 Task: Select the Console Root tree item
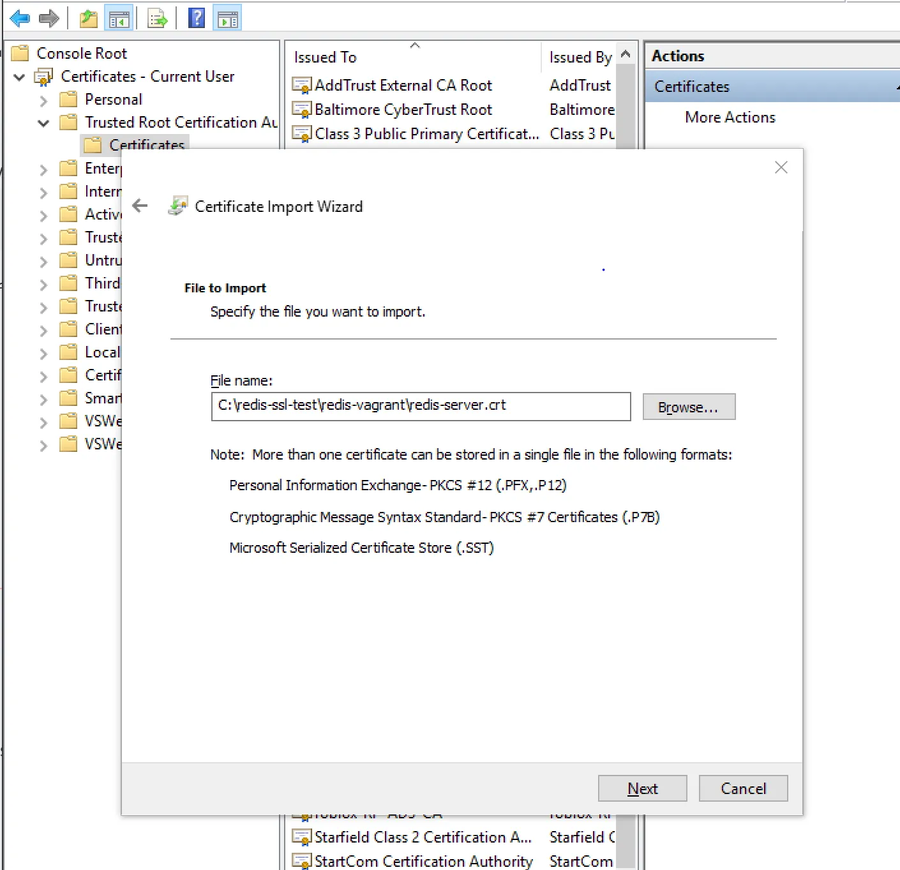[x=82, y=54]
